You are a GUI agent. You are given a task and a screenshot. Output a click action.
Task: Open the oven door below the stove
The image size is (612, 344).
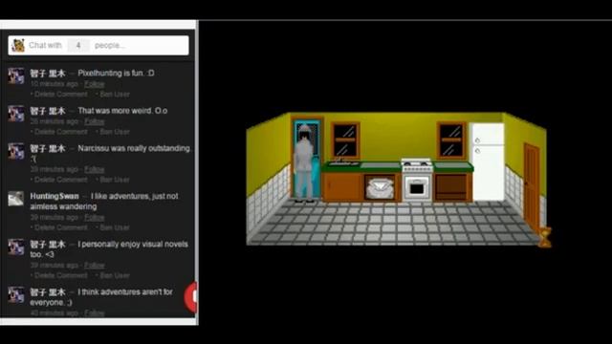(x=417, y=188)
